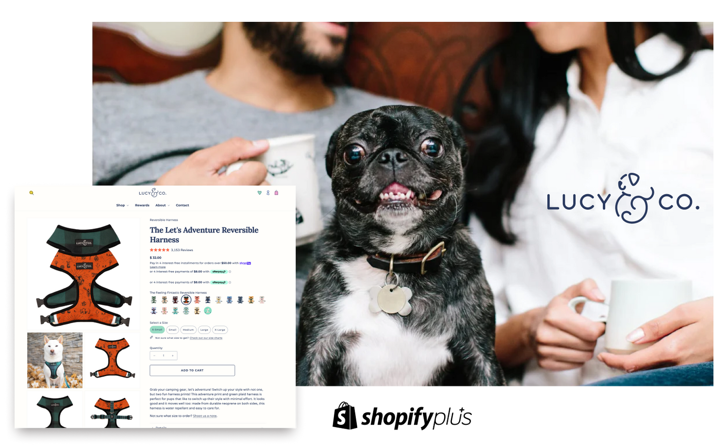The image size is (728, 448).
Task: Click the paperclip icon beside size help text
Action: click(x=151, y=338)
